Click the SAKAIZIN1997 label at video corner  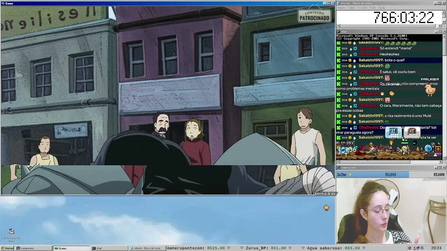[326, 193]
